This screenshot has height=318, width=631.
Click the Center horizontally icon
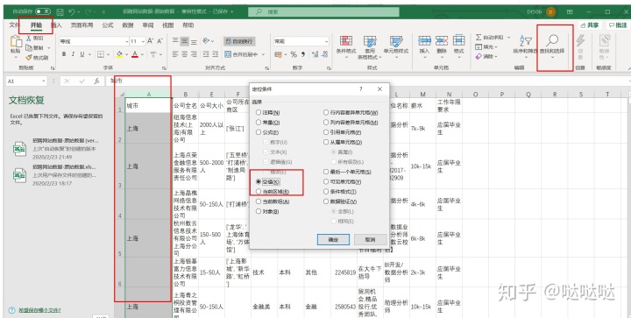[x=185, y=54]
